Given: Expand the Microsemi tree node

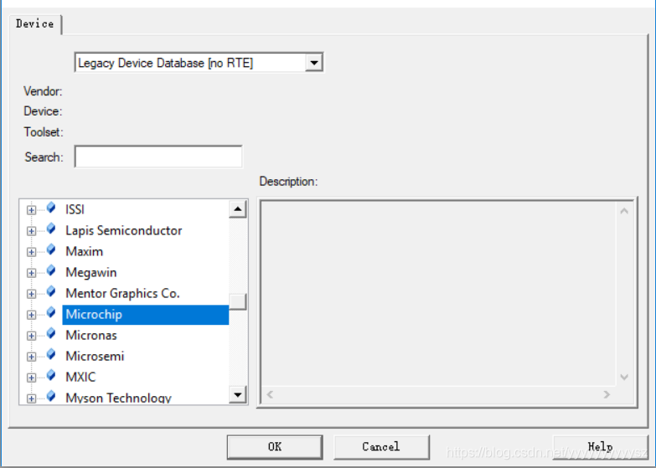Looking at the screenshot, I should pyautogui.click(x=31, y=357).
